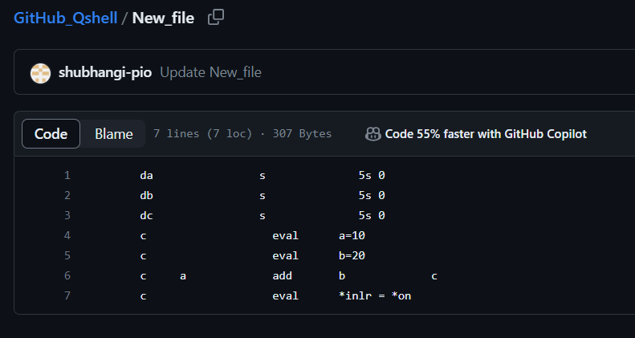Click the "7 lines (7 loc) · 307 Bytes" text
This screenshot has height=338, width=635.
tap(242, 134)
